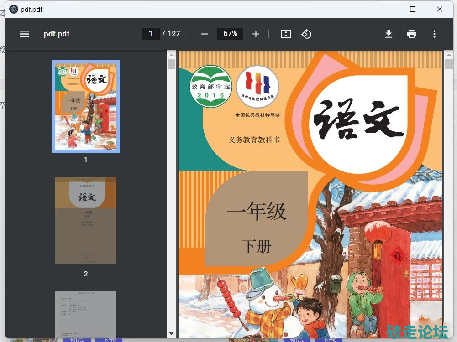457x342 pixels.
Task: Click the fit to page icon
Action: (x=286, y=34)
